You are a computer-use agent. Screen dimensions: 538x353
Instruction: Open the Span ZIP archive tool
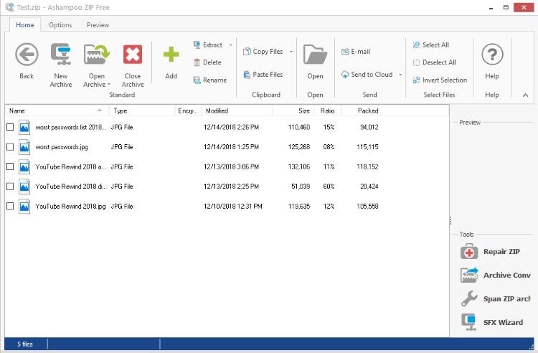coord(495,298)
